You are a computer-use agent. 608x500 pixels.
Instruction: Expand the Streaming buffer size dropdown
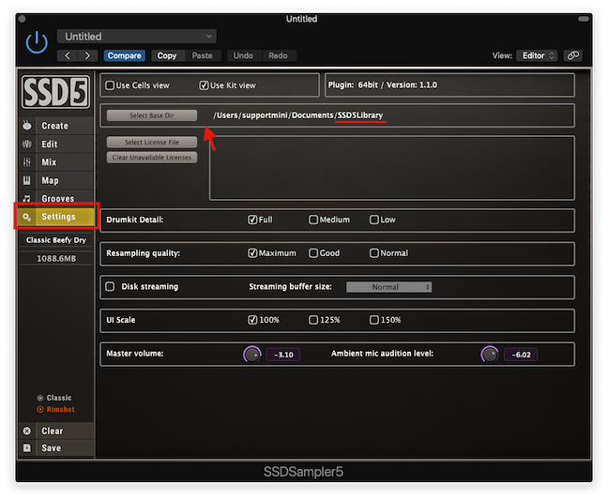coord(388,287)
